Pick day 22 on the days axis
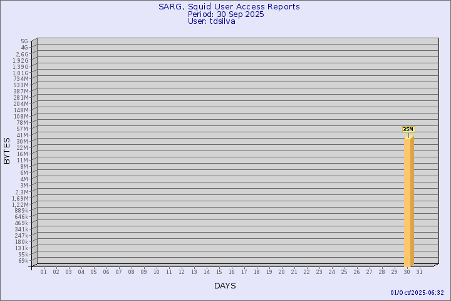 click(x=307, y=272)
